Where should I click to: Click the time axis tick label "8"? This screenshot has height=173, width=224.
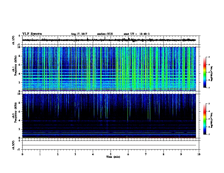(x=163, y=154)
